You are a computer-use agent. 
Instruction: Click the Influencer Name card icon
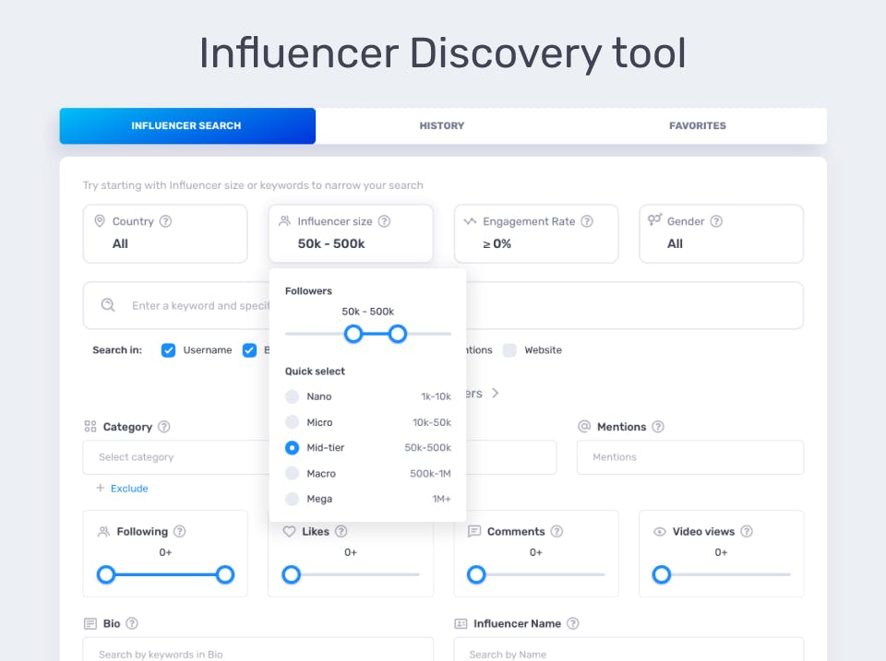461,623
